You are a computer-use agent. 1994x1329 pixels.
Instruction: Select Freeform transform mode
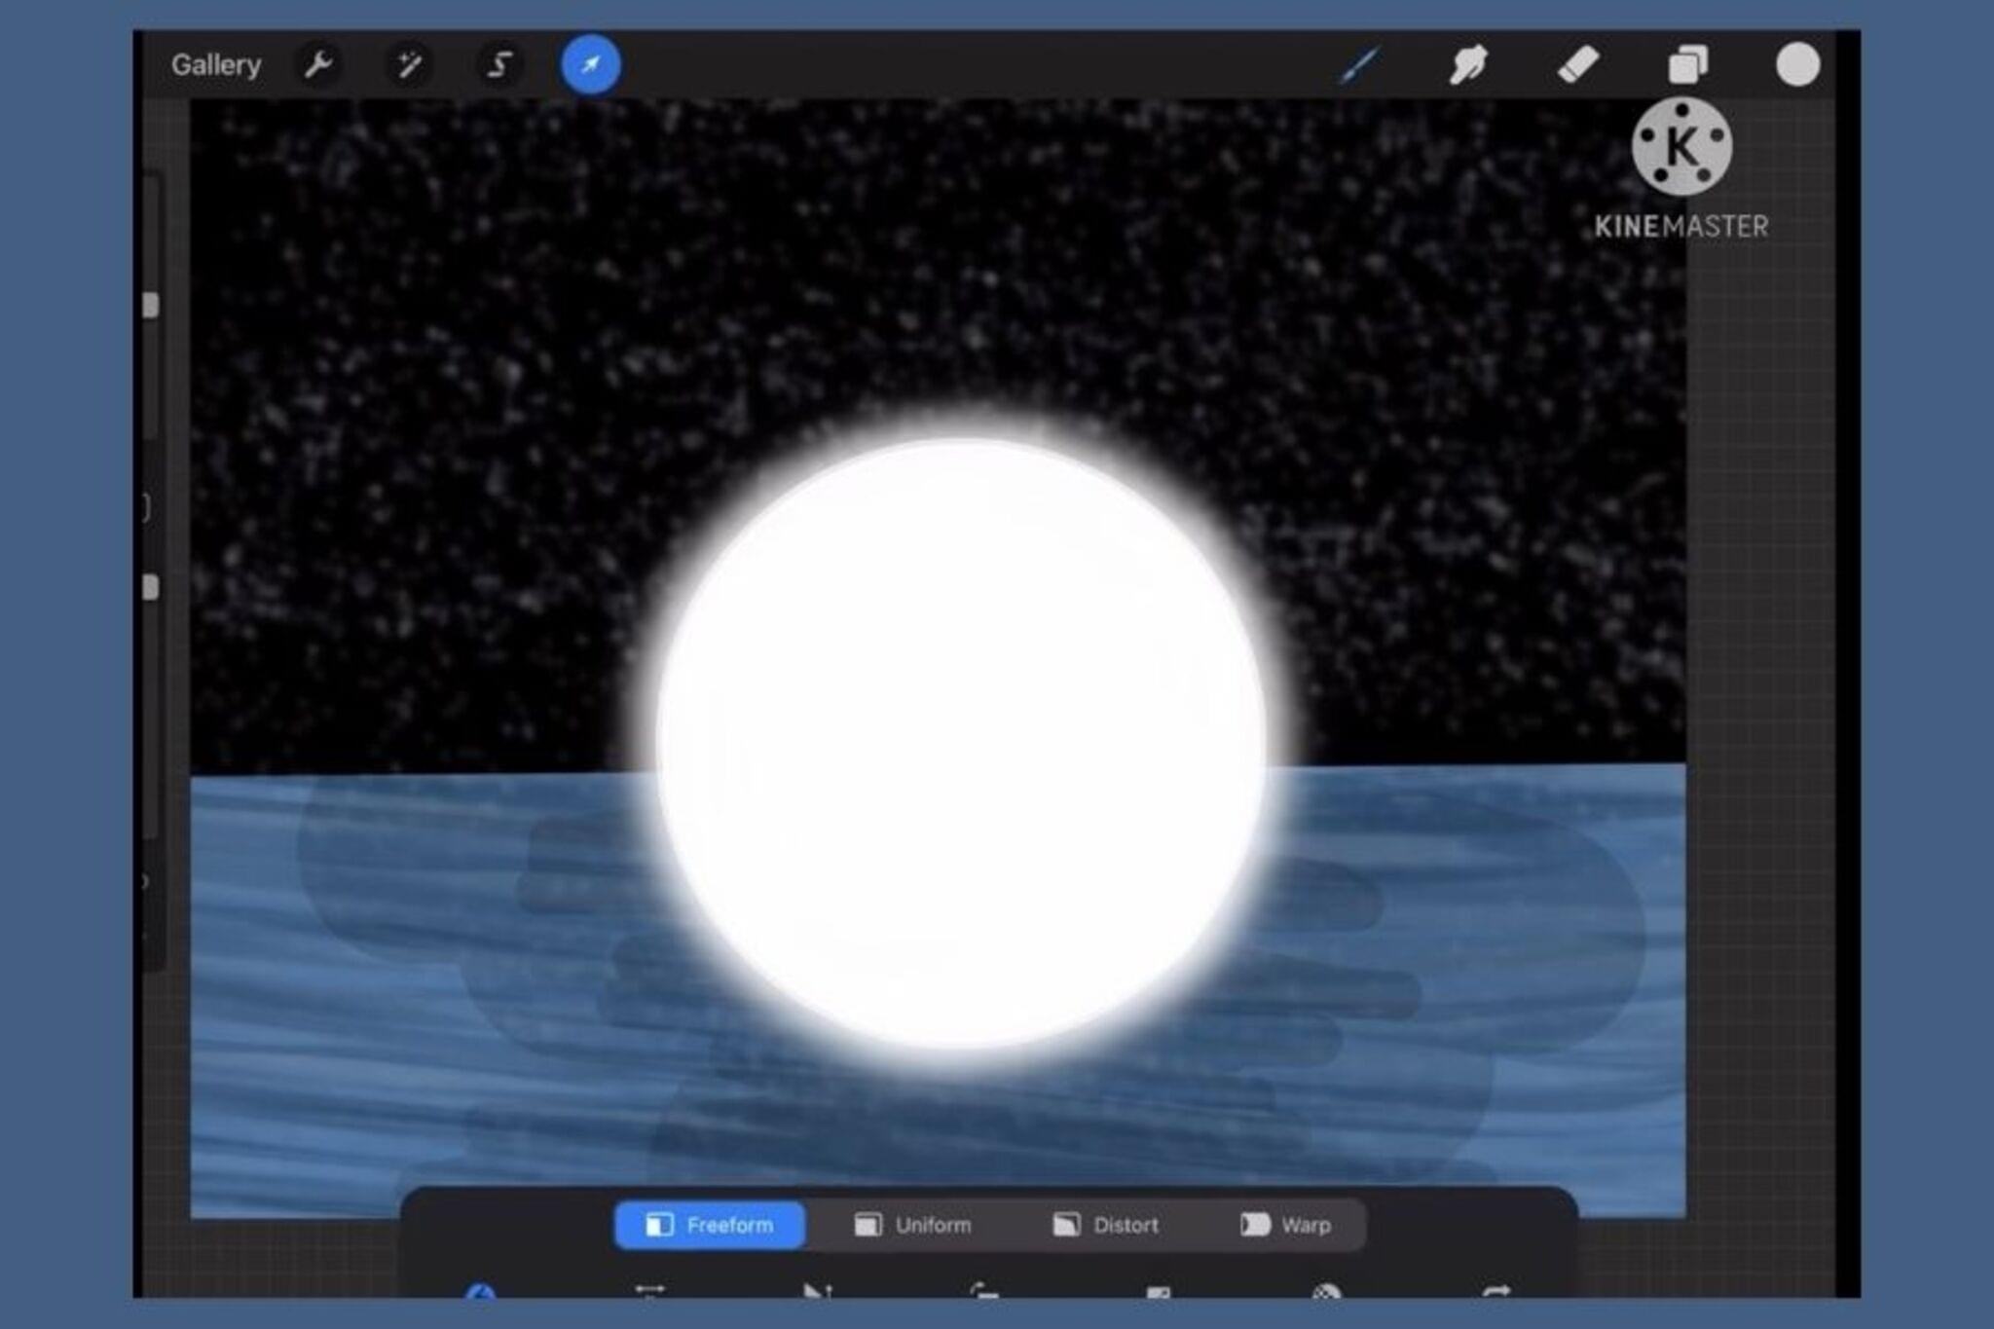[x=710, y=1225]
